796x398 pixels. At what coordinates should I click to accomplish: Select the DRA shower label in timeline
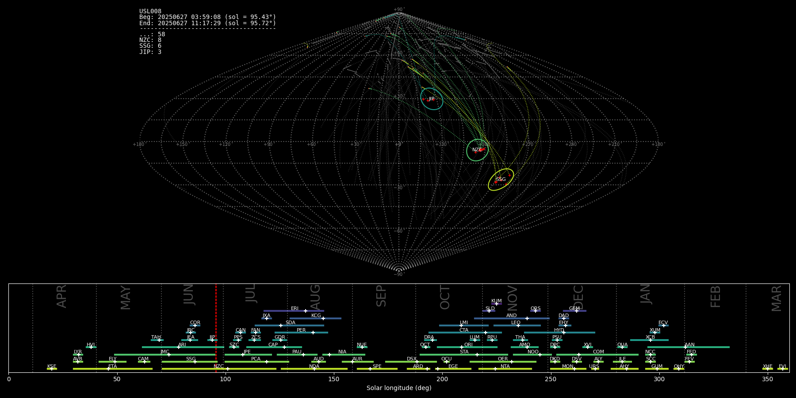point(429,337)
